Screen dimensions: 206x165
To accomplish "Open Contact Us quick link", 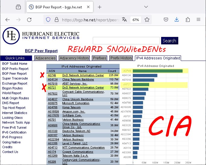I will pyautogui.click(x=10, y=152).
